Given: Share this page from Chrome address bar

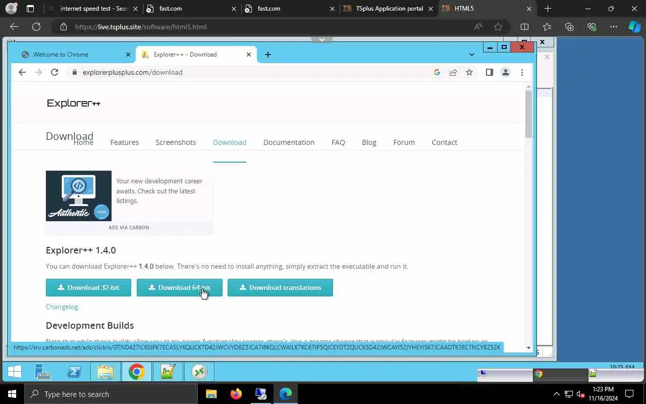Looking at the screenshot, I should click(x=453, y=72).
